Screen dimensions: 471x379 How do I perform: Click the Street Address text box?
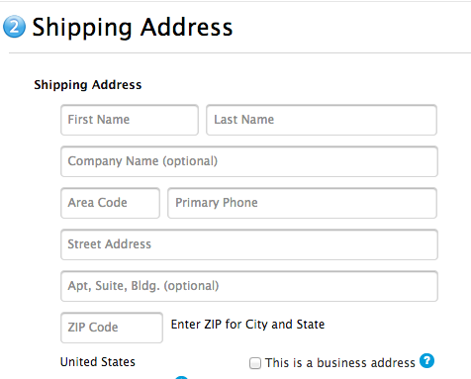click(x=249, y=244)
